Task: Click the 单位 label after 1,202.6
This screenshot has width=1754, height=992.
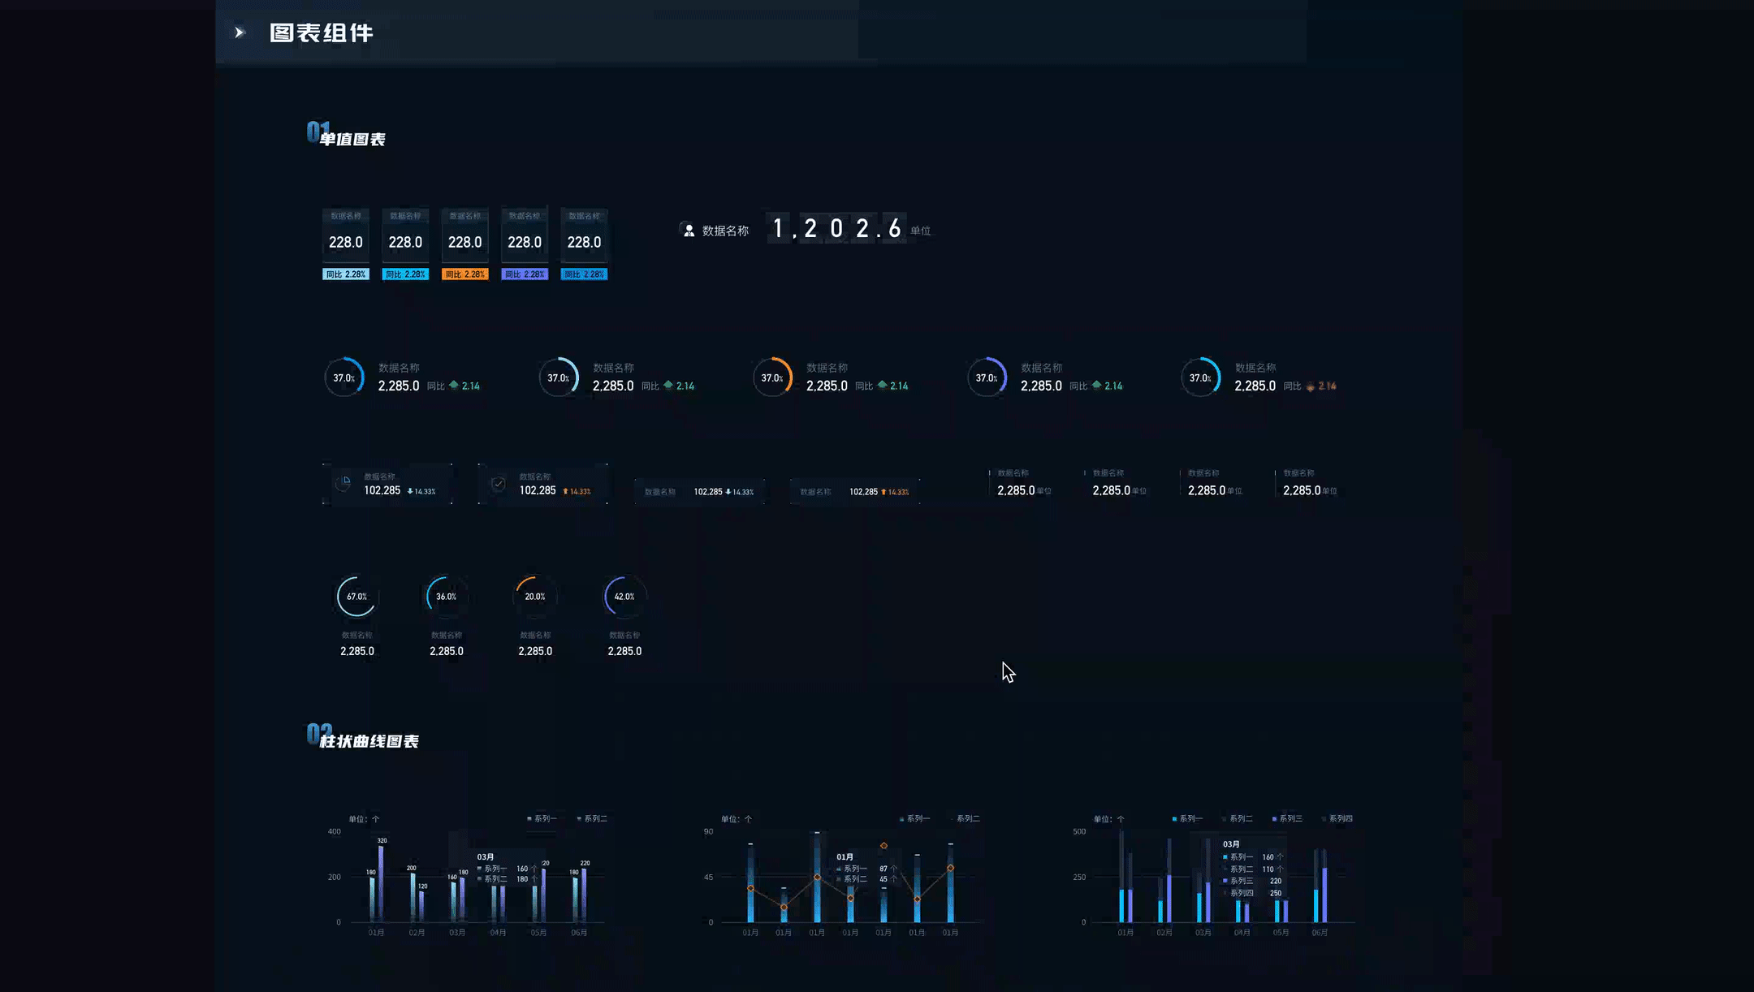Action: click(921, 231)
